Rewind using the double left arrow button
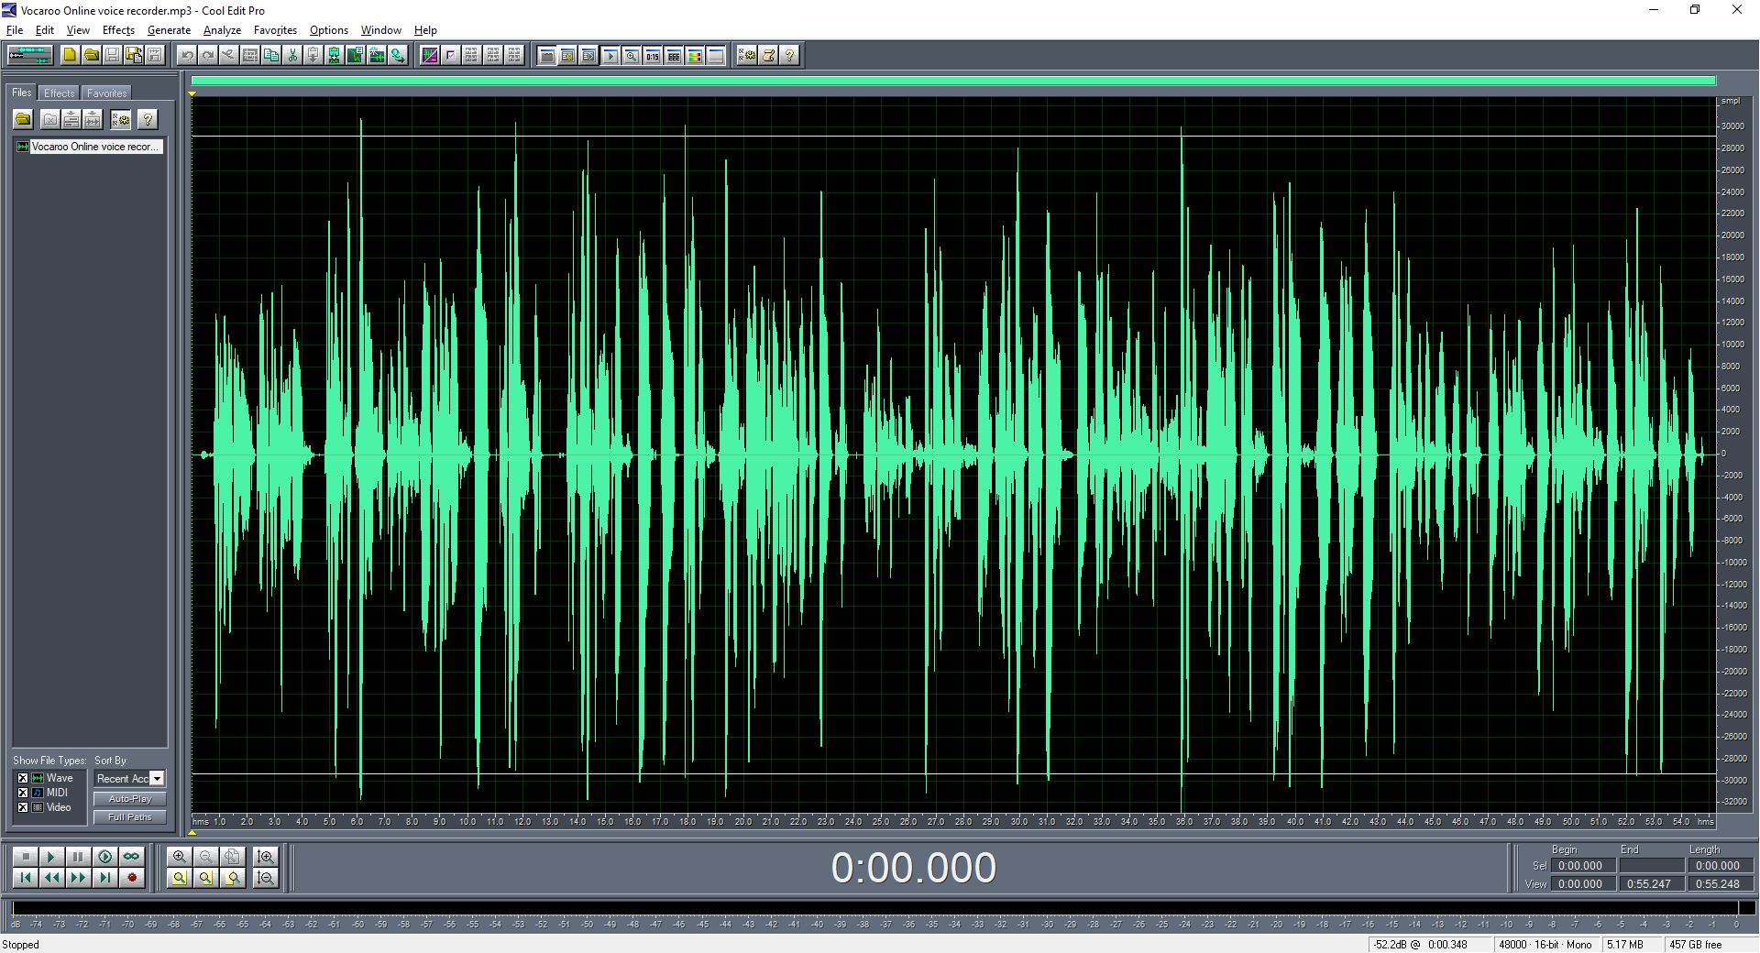1760x953 pixels. [52, 878]
